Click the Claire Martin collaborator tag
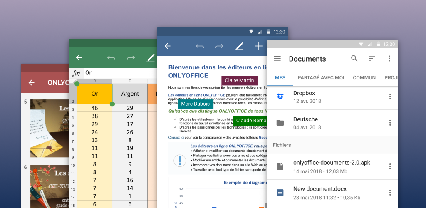The image size is (426, 208). point(239,80)
